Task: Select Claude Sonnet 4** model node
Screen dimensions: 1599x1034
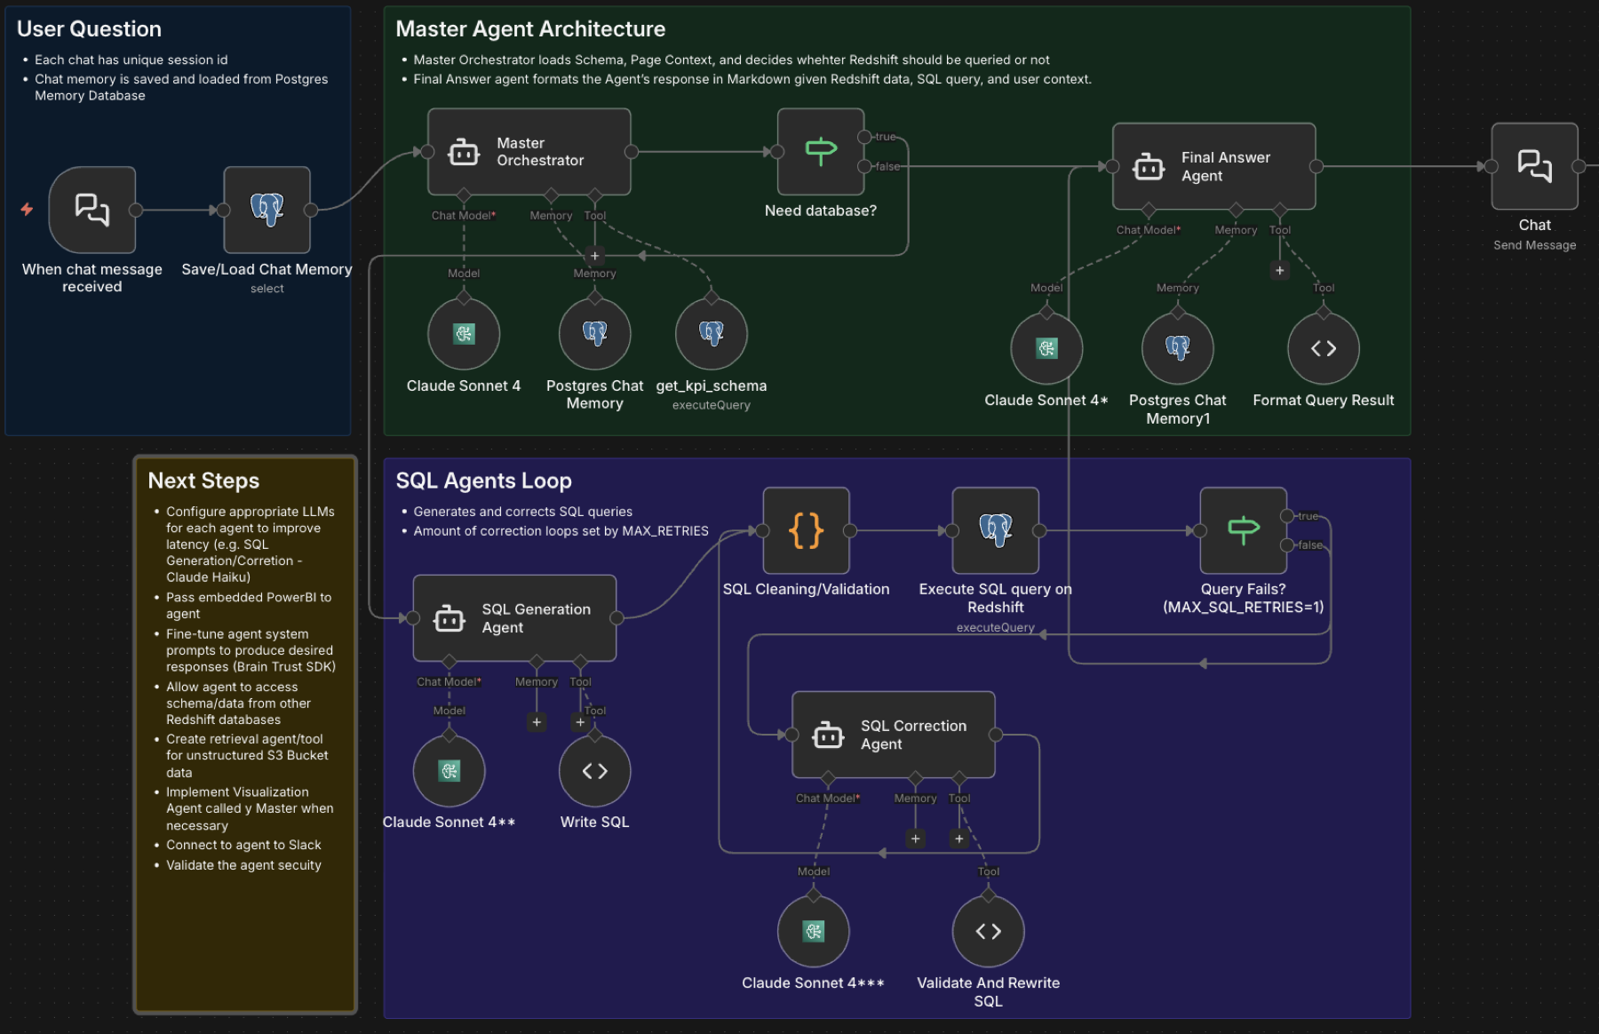Action: pos(449,771)
